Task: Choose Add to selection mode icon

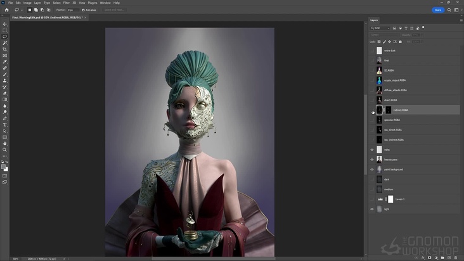Action: click(x=35, y=10)
